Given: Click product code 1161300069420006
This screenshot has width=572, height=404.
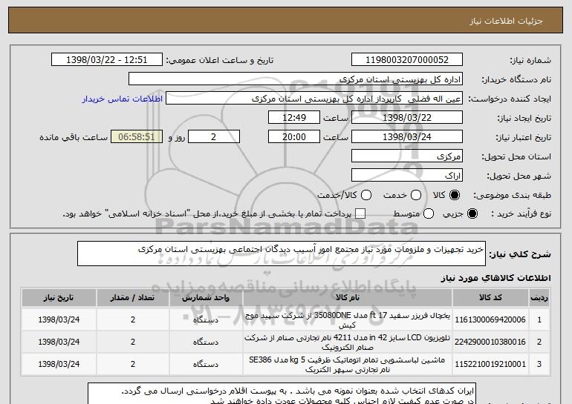Looking at the screenshot, I should pos(490,319).
